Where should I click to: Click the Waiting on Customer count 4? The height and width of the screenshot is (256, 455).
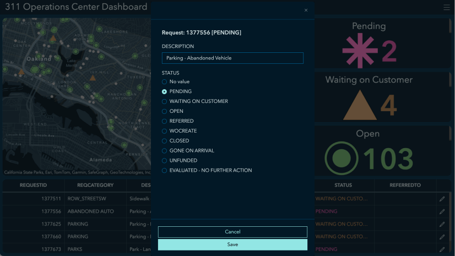388,105
